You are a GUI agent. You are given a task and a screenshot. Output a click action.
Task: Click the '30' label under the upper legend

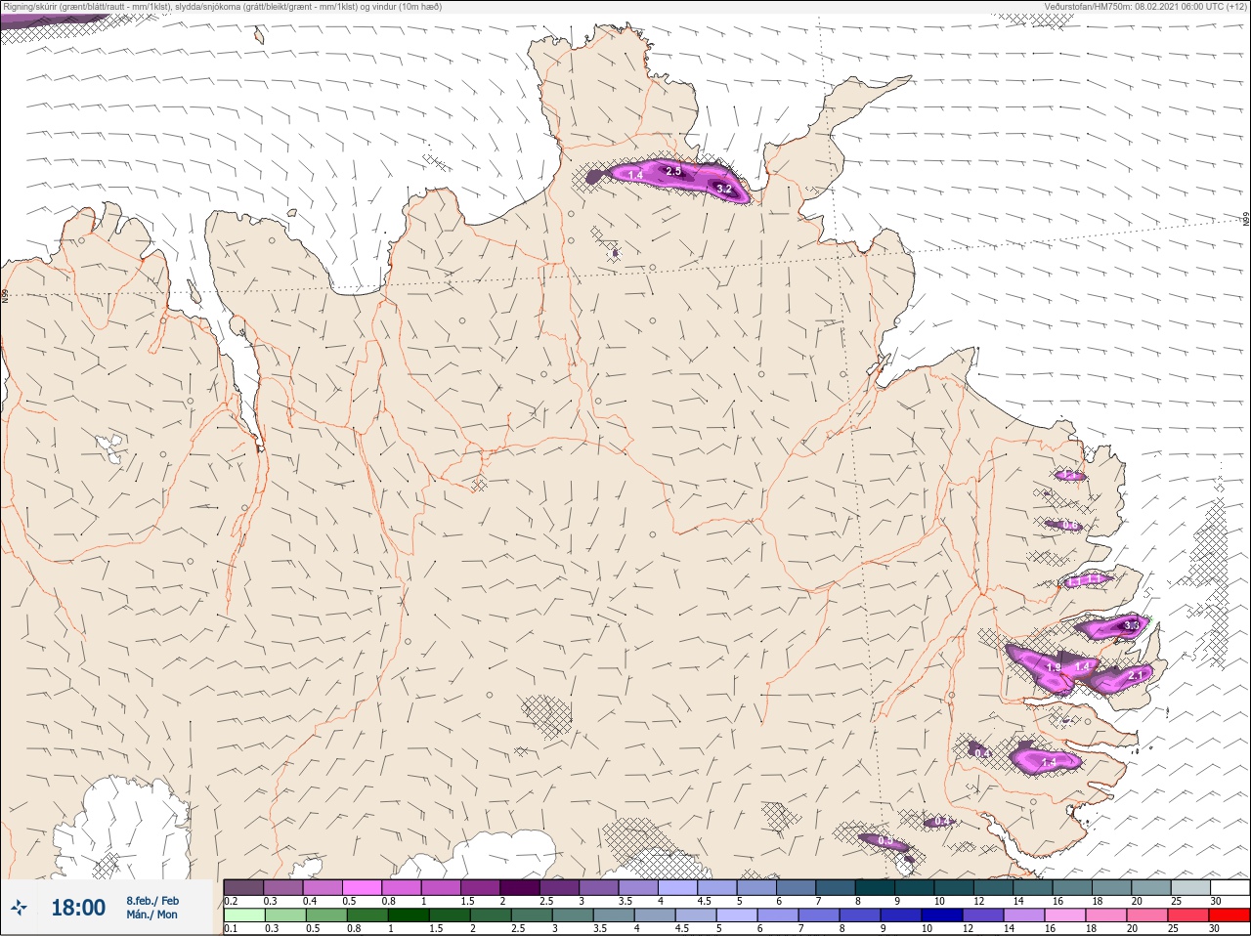(x=1215, y=901)
